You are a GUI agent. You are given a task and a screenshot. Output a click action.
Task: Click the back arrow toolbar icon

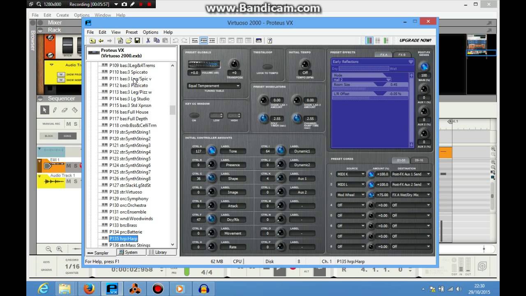(x=101, y=40)
